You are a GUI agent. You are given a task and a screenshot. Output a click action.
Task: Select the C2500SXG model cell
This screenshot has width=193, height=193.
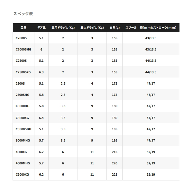[23, 72]
